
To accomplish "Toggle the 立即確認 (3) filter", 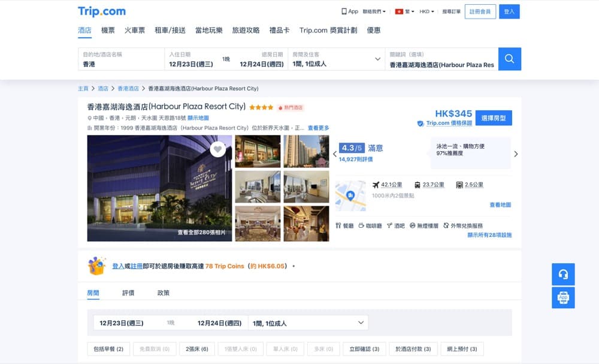I will 364,349.
